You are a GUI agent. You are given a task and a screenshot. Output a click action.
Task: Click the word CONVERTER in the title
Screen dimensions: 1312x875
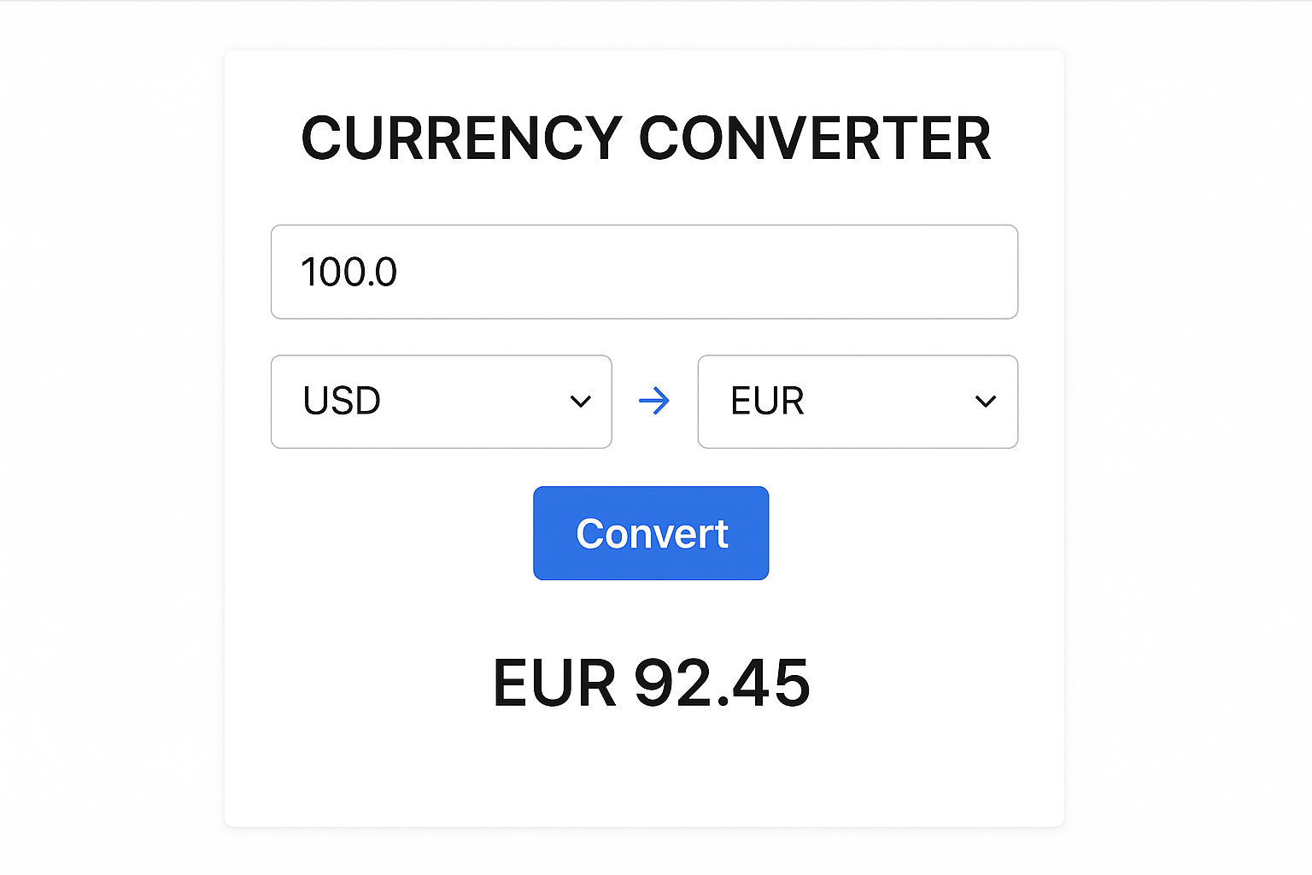815,138
